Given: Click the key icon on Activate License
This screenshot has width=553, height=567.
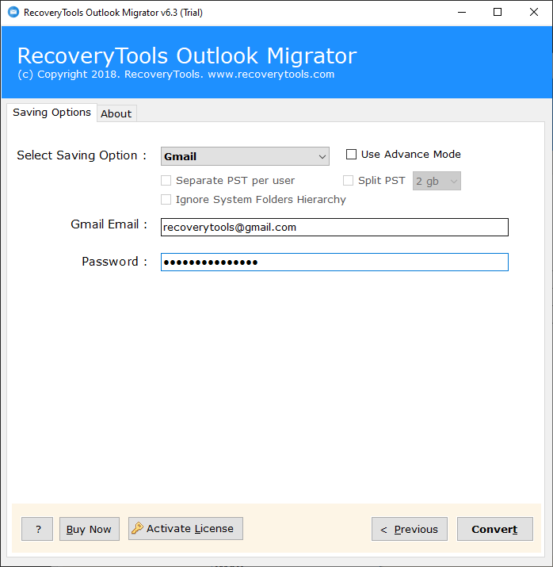Looking at the screenshot, I should coord(137,528).
